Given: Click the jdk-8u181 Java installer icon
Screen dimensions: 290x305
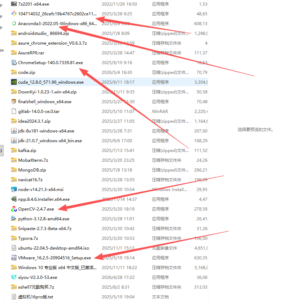Looking at the screenshot, I should tap(14, 131).
